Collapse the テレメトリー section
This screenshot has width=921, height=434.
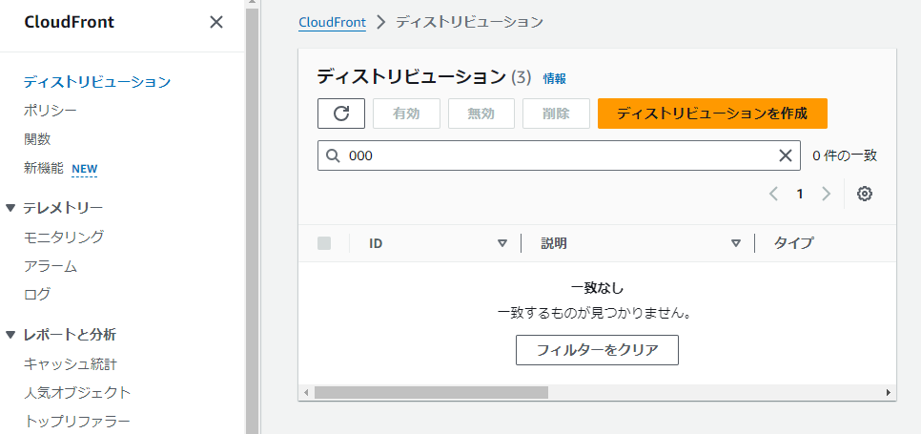10,208
